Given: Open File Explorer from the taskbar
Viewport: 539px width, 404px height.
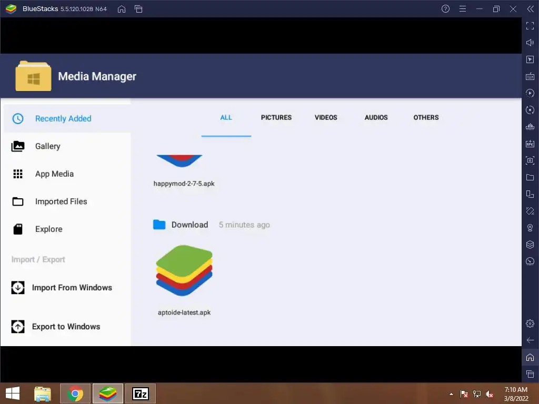Looking at the screenshot, I should (43, 393).
